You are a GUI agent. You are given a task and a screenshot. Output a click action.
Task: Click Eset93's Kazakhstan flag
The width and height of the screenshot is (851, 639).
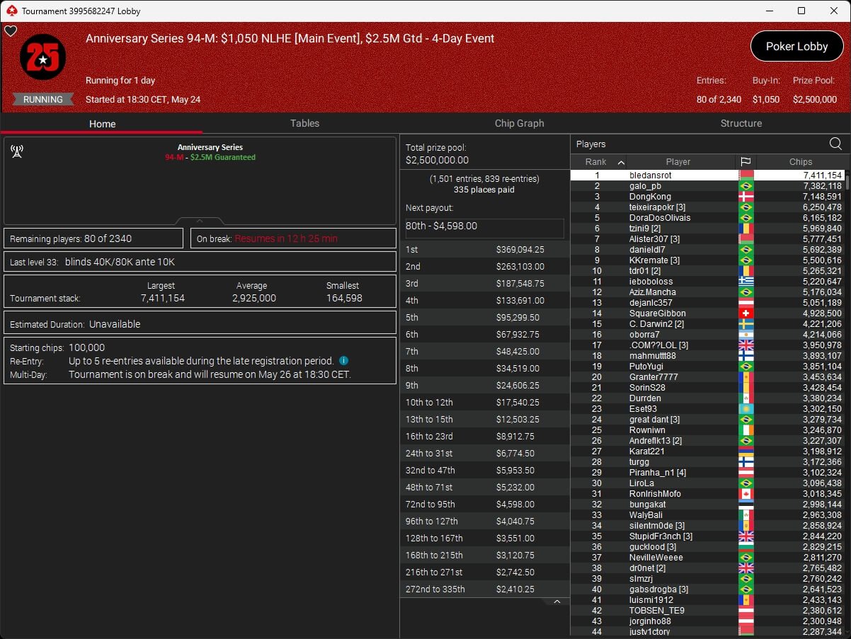[x=746, y=408]
